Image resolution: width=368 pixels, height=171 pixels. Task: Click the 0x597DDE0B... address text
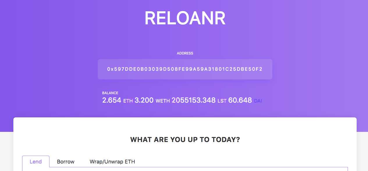click(185, 69)
